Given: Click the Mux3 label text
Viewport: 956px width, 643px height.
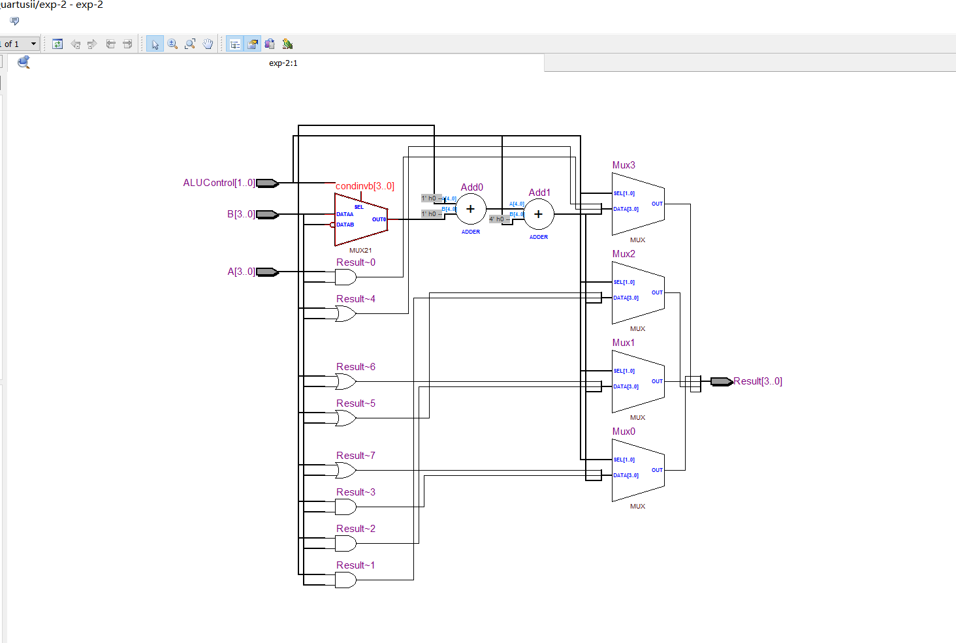Looking at the screenshot, I should [624, 165].
